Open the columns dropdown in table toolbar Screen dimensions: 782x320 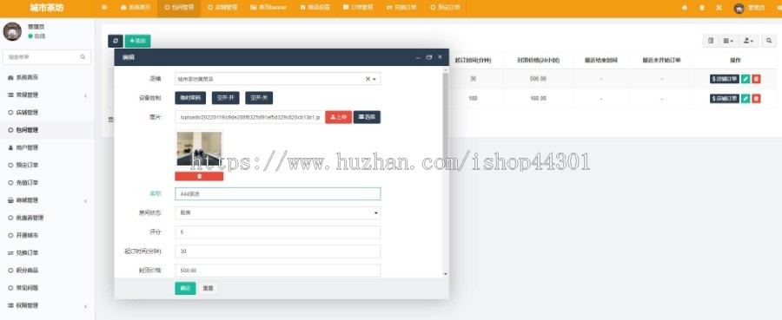[728, 42]
